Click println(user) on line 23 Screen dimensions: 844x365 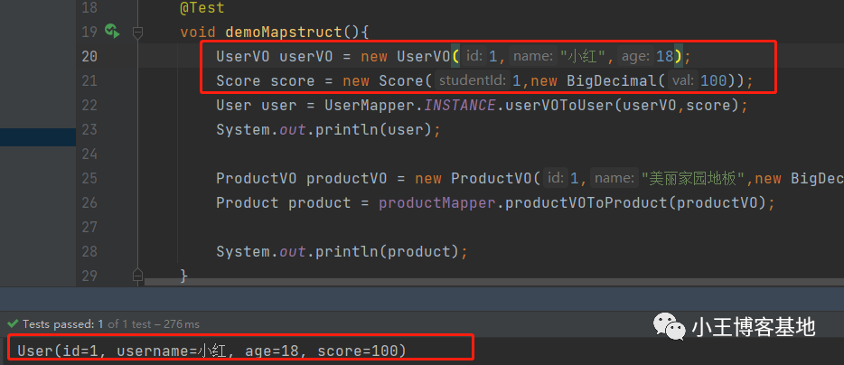(x=373, y=130)
